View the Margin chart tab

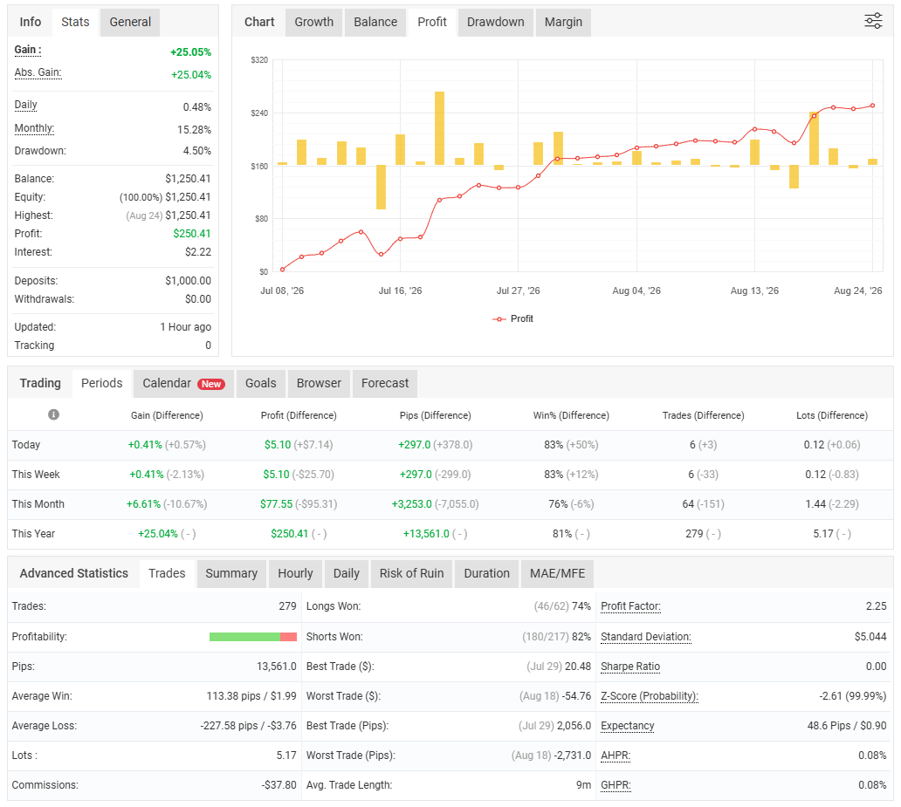[563, 23]
